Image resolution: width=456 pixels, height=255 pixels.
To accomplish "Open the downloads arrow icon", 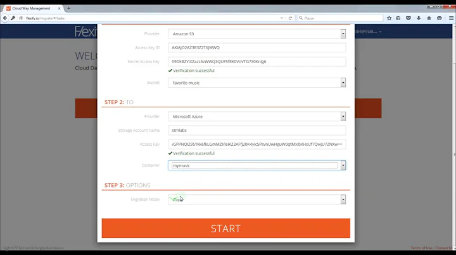I will click(x=419, y=18).
